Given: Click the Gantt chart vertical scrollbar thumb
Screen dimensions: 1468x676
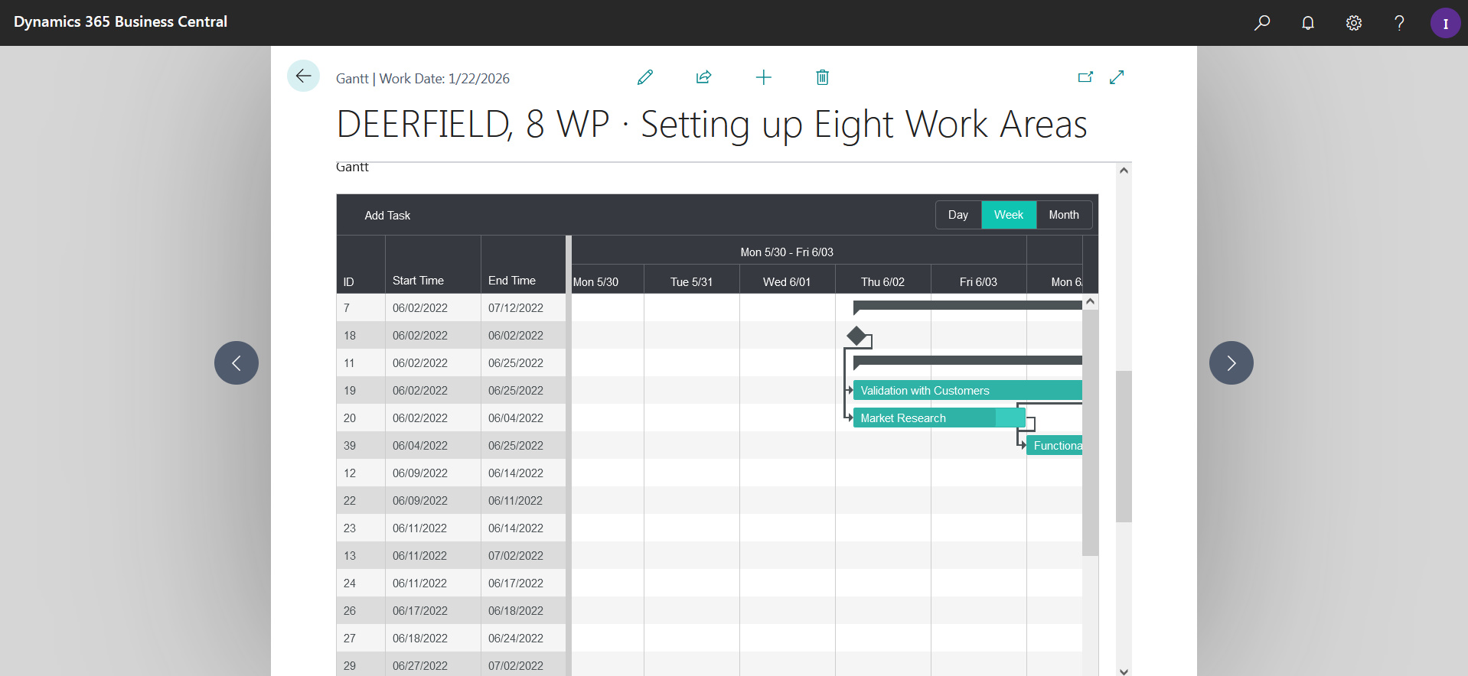Looking at the screenshot, I should 1091,432.
